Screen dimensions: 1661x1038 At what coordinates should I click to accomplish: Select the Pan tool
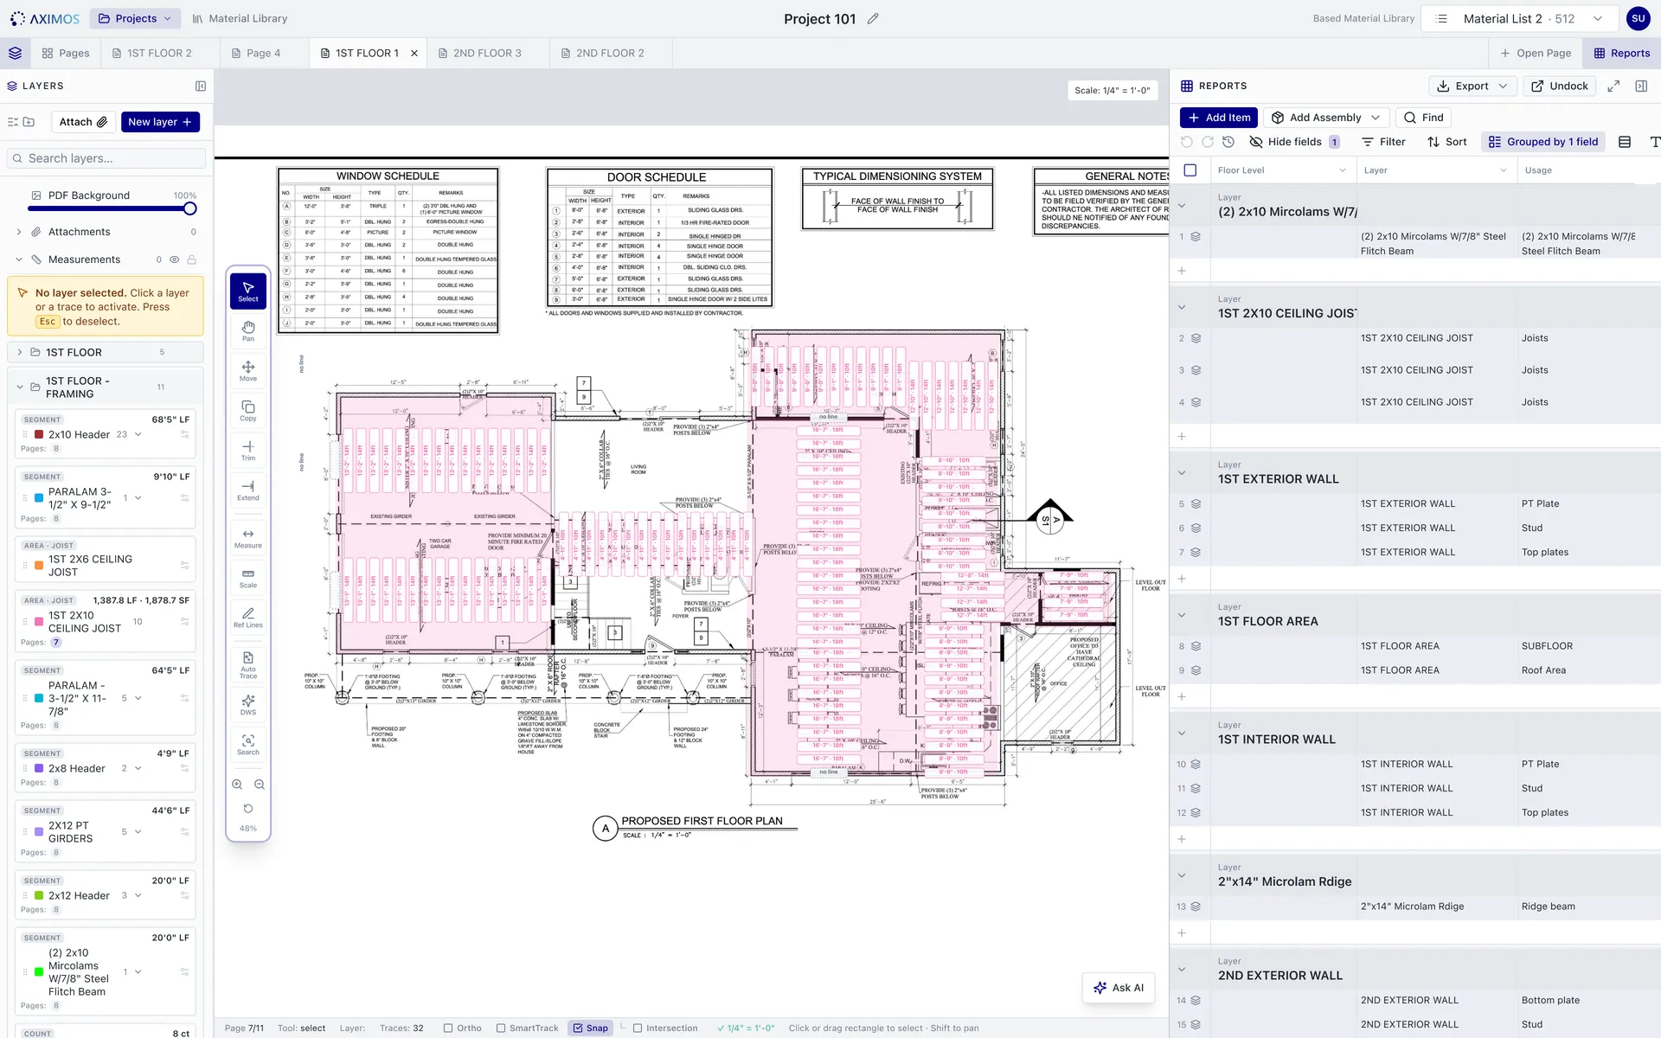tap(248, 331)
